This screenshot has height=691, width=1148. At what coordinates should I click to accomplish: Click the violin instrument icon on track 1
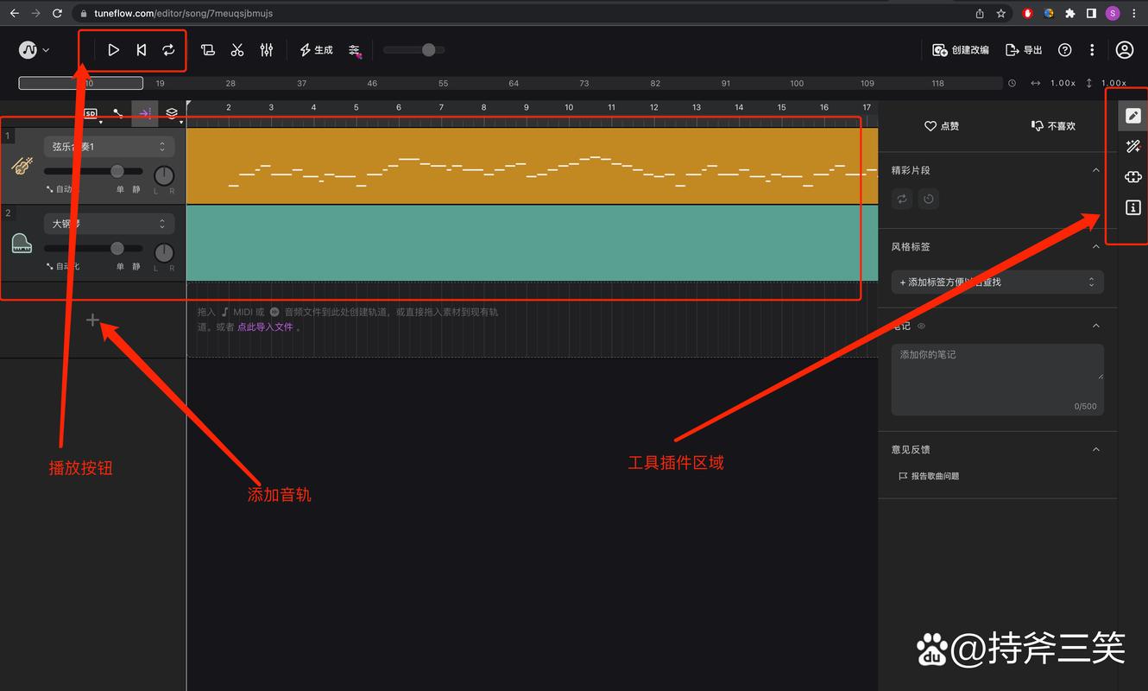[x=22, y=166]
